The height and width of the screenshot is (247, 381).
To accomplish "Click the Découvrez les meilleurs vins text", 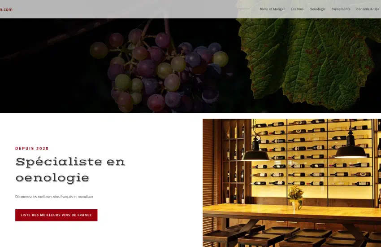I will point(54,197).
